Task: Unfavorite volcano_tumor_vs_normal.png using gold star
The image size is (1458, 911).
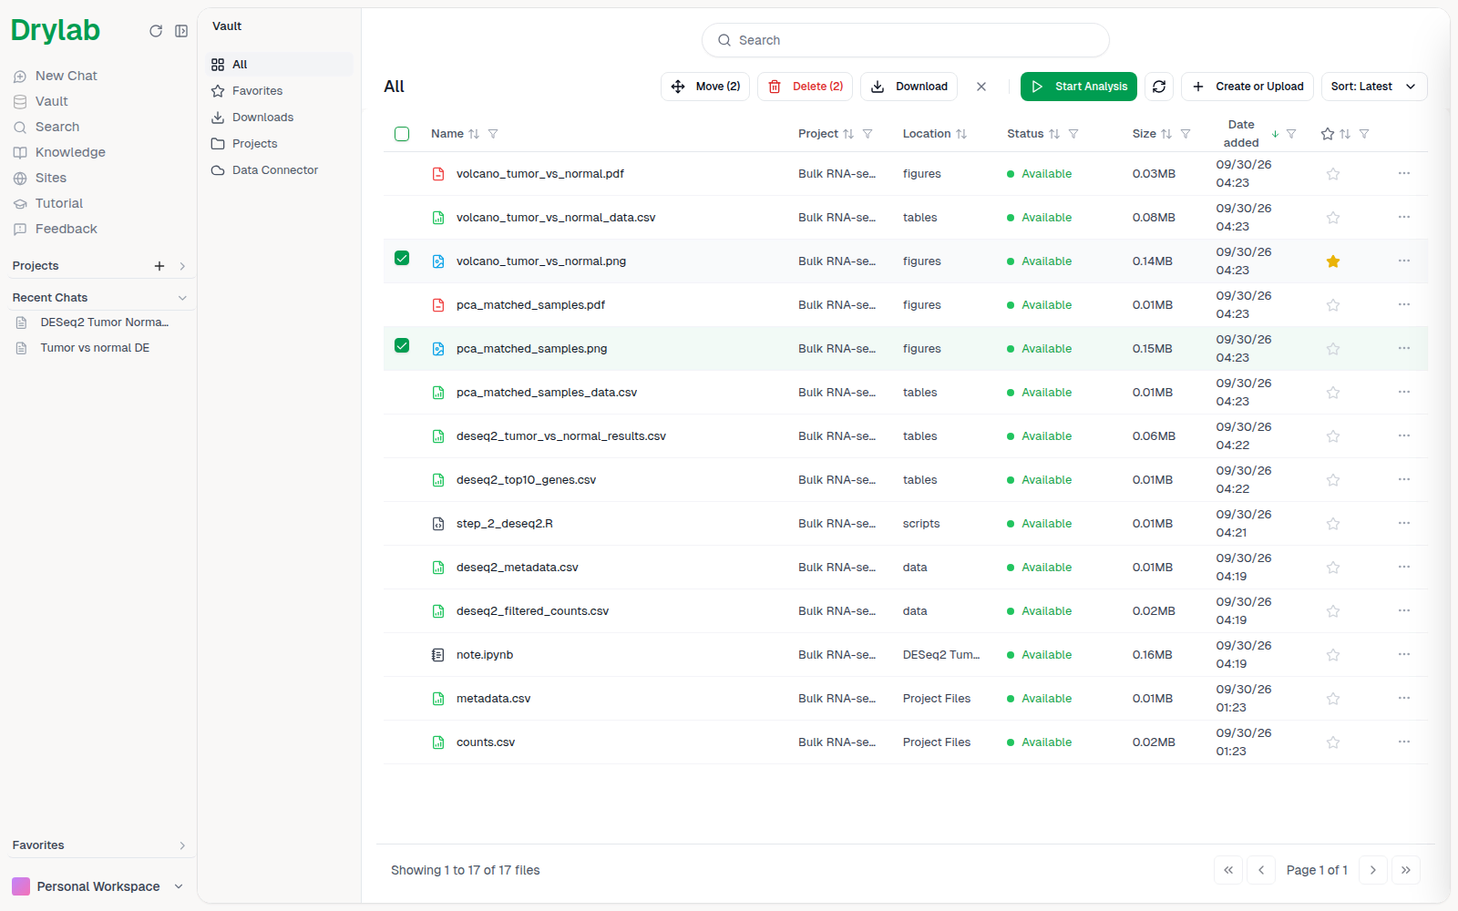Action: 1333,261
